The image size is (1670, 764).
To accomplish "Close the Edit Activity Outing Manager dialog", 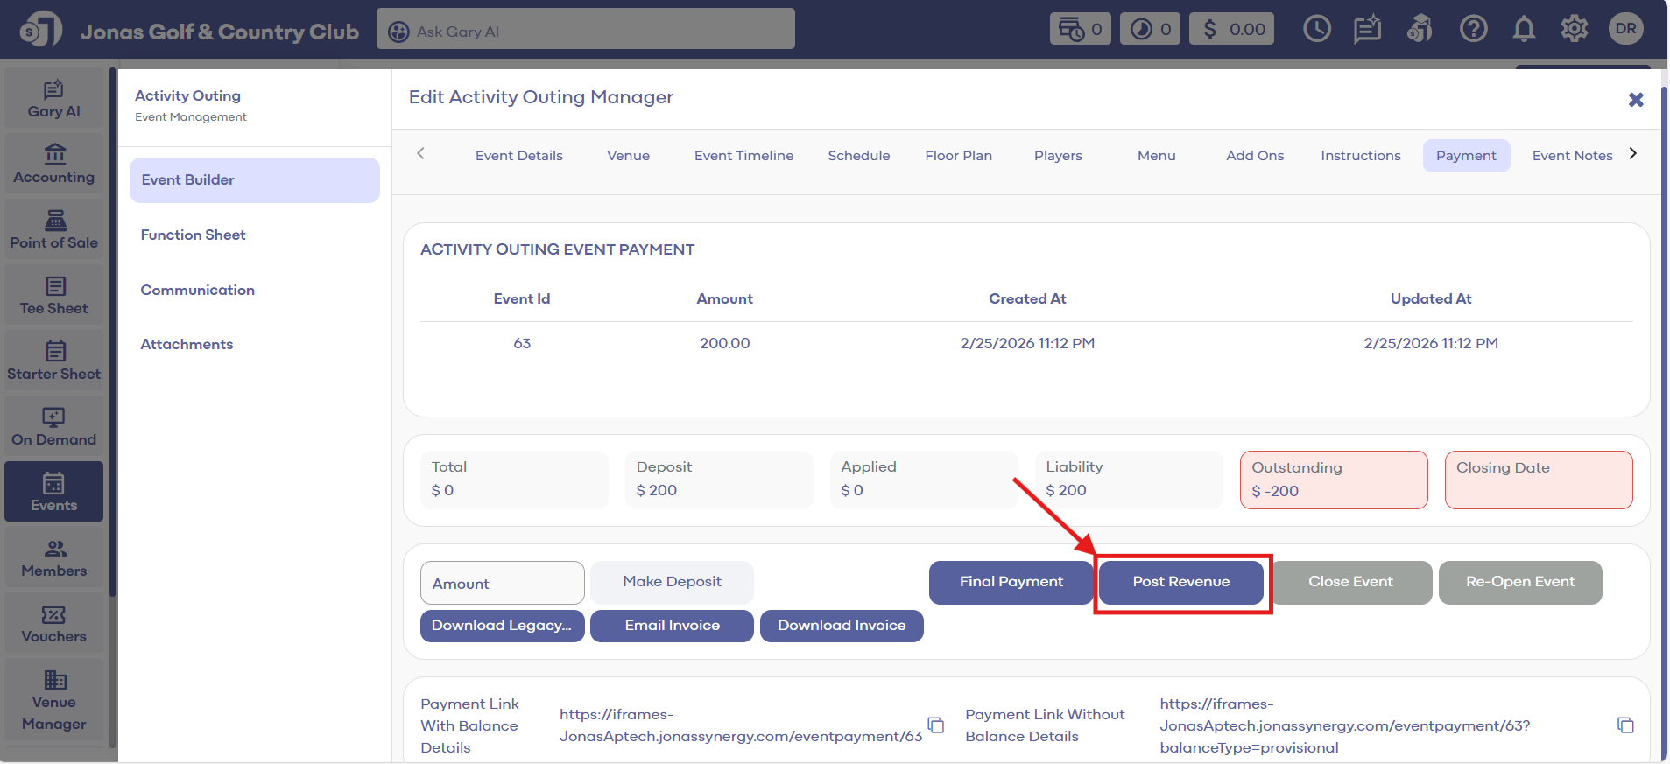I will click(x=1635, y=100).
